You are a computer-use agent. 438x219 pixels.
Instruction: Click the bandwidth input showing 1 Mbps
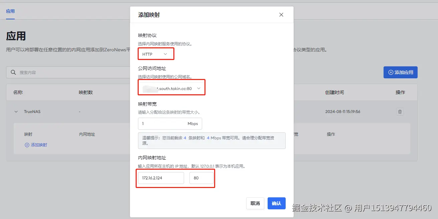pos(170,123)
